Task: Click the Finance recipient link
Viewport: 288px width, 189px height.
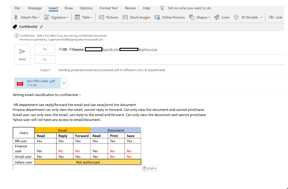Action: coord(78,49)
